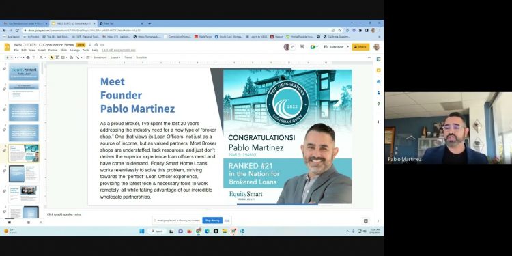The width and height of the screenshot is (512, 256).
Task: Open the Edit menu
Action: click(24, 51)
